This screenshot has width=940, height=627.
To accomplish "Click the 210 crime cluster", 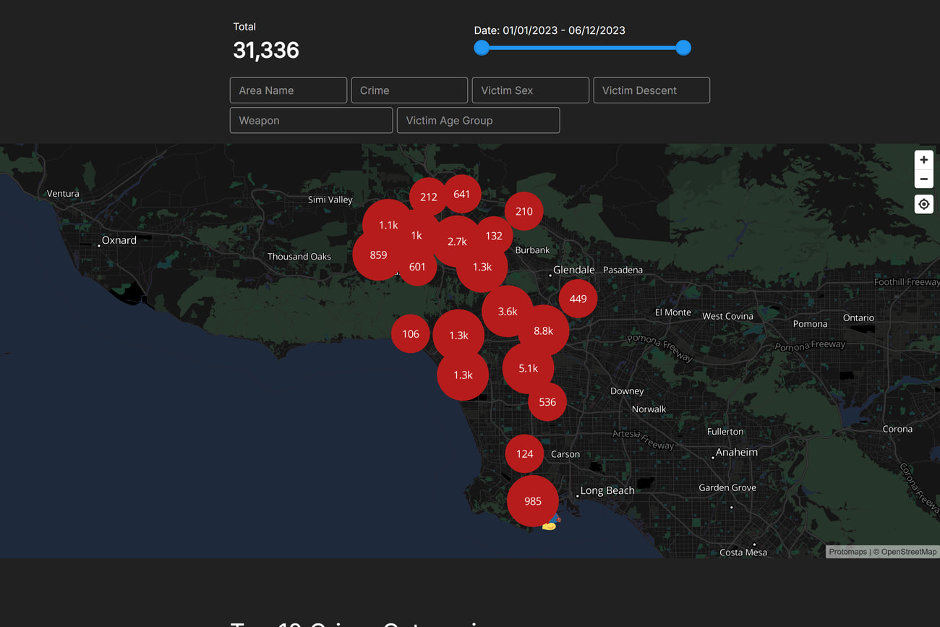I will [x=524, y=211].
